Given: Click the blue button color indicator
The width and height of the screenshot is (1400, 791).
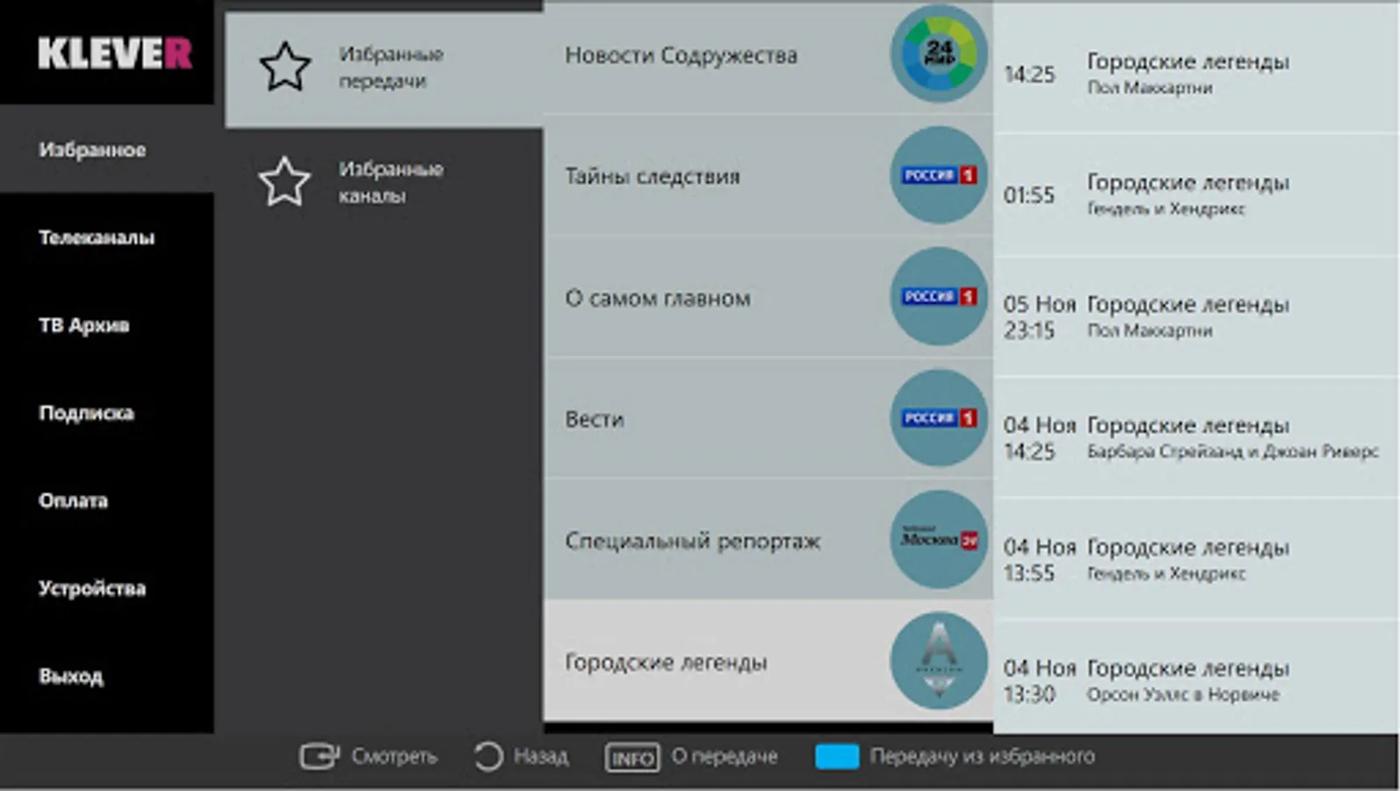Looking at the screenshot, I should (836, 757).
